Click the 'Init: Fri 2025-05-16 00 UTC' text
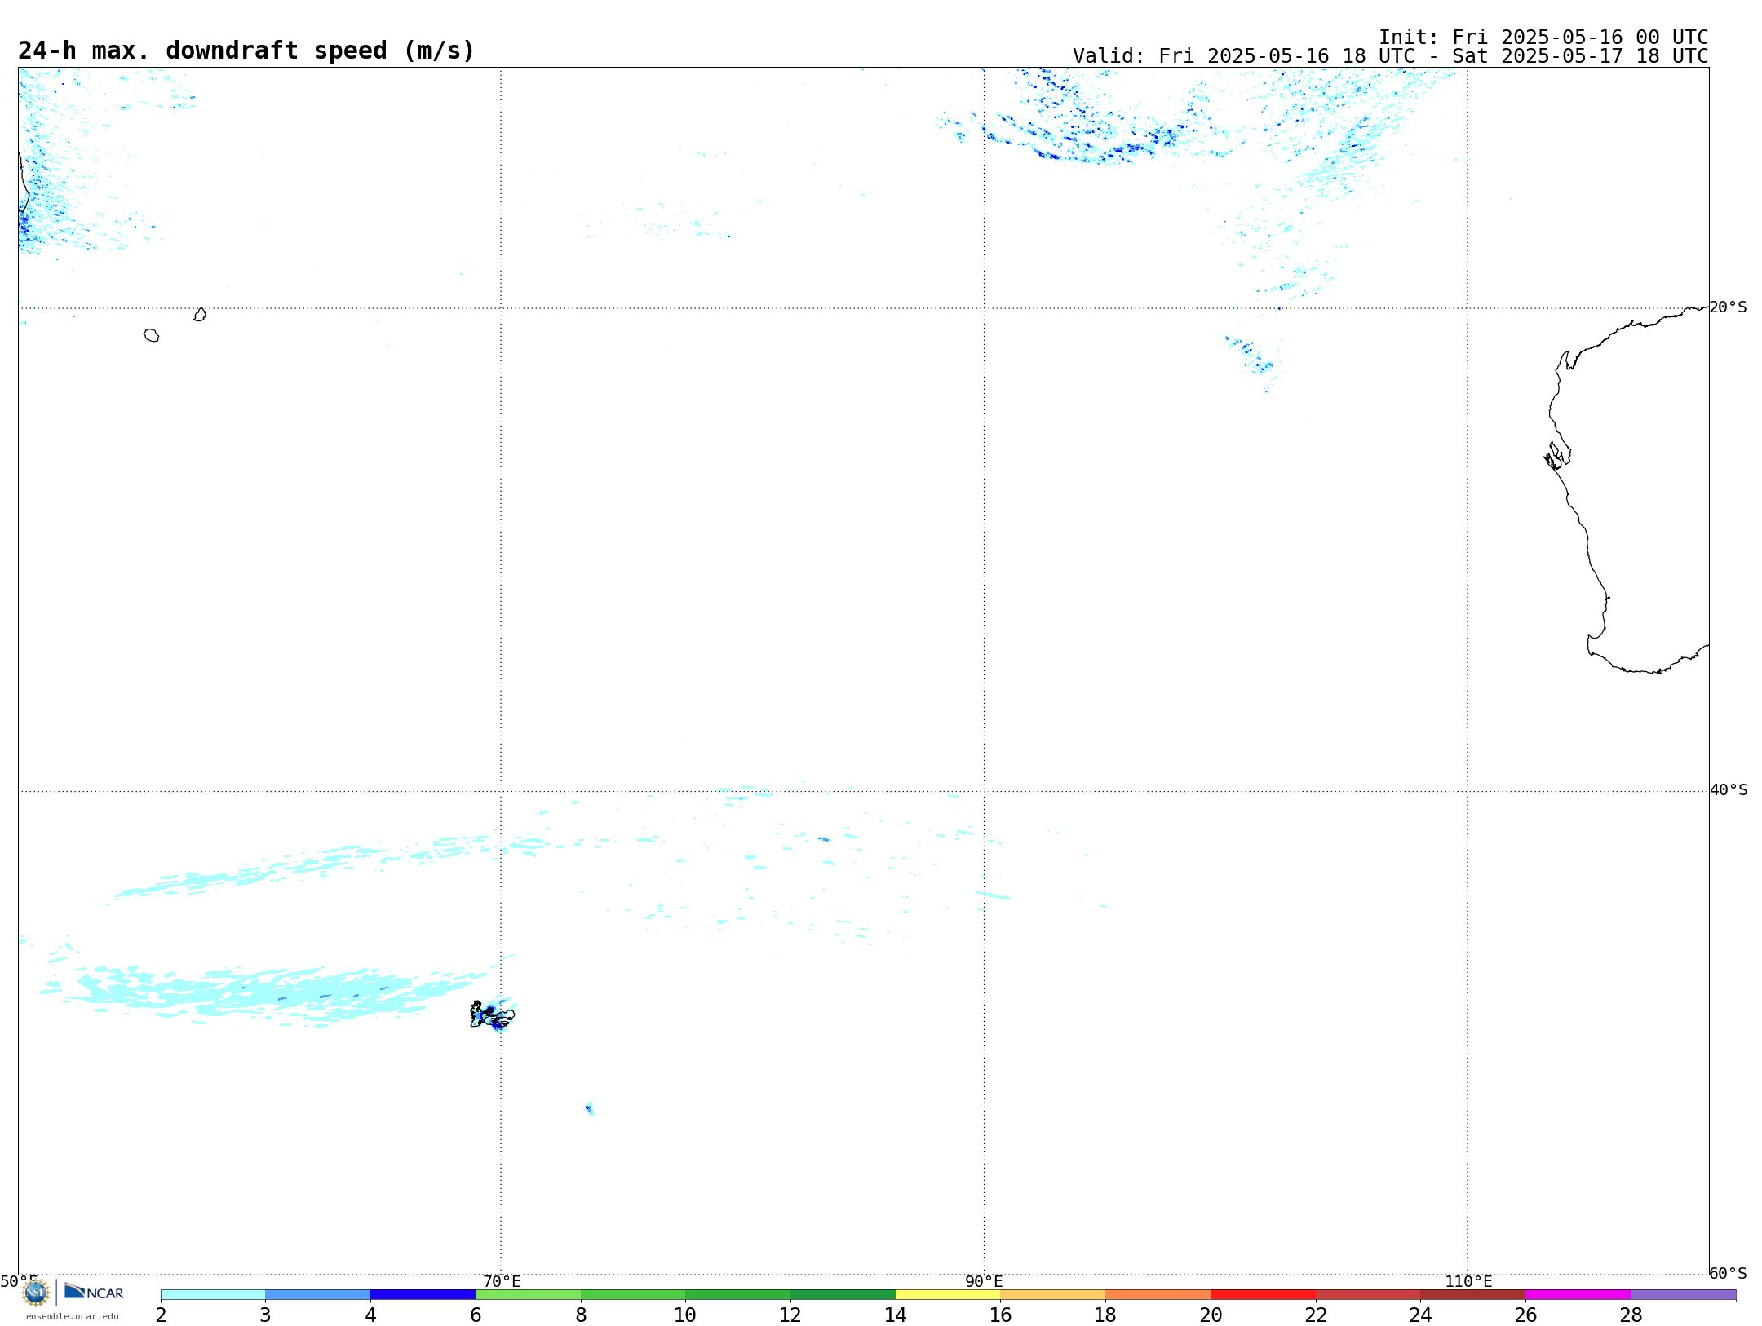 click(x=1543, y=38)
